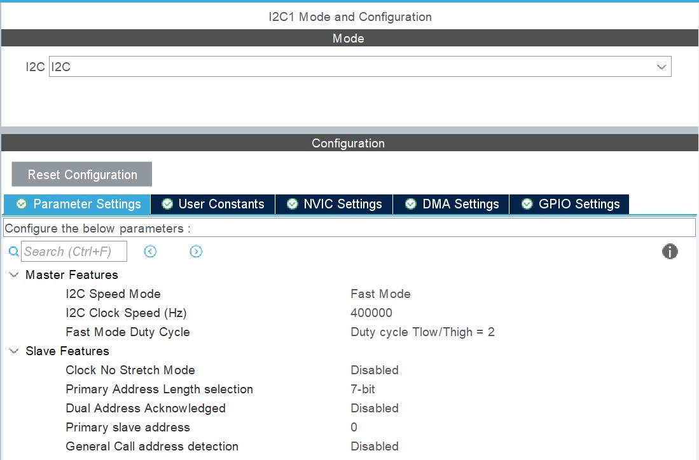Viewport: 699px width, 460px height.
Task: Edit the I2C Clock Speed value 400000
Action: 371,313
